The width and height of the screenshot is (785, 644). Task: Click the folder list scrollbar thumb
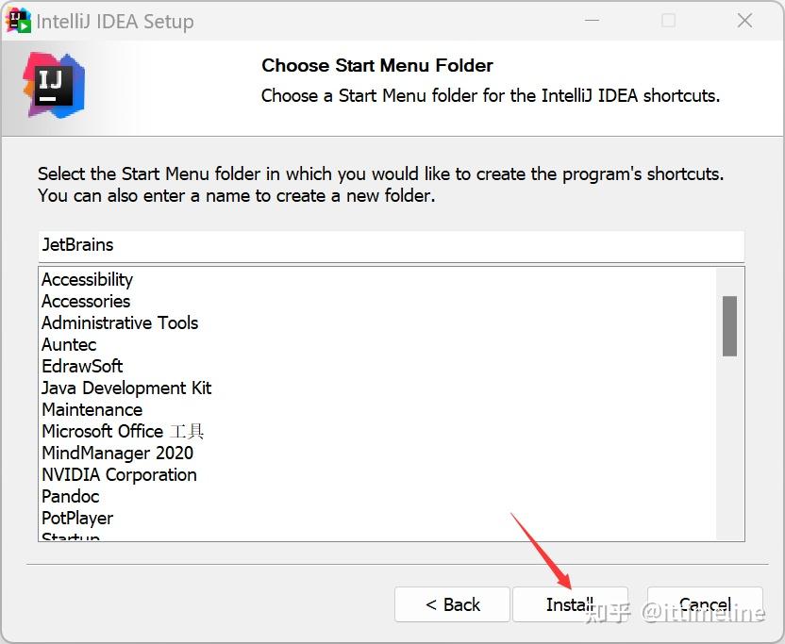pyautogui.click(x=729, y=325)
